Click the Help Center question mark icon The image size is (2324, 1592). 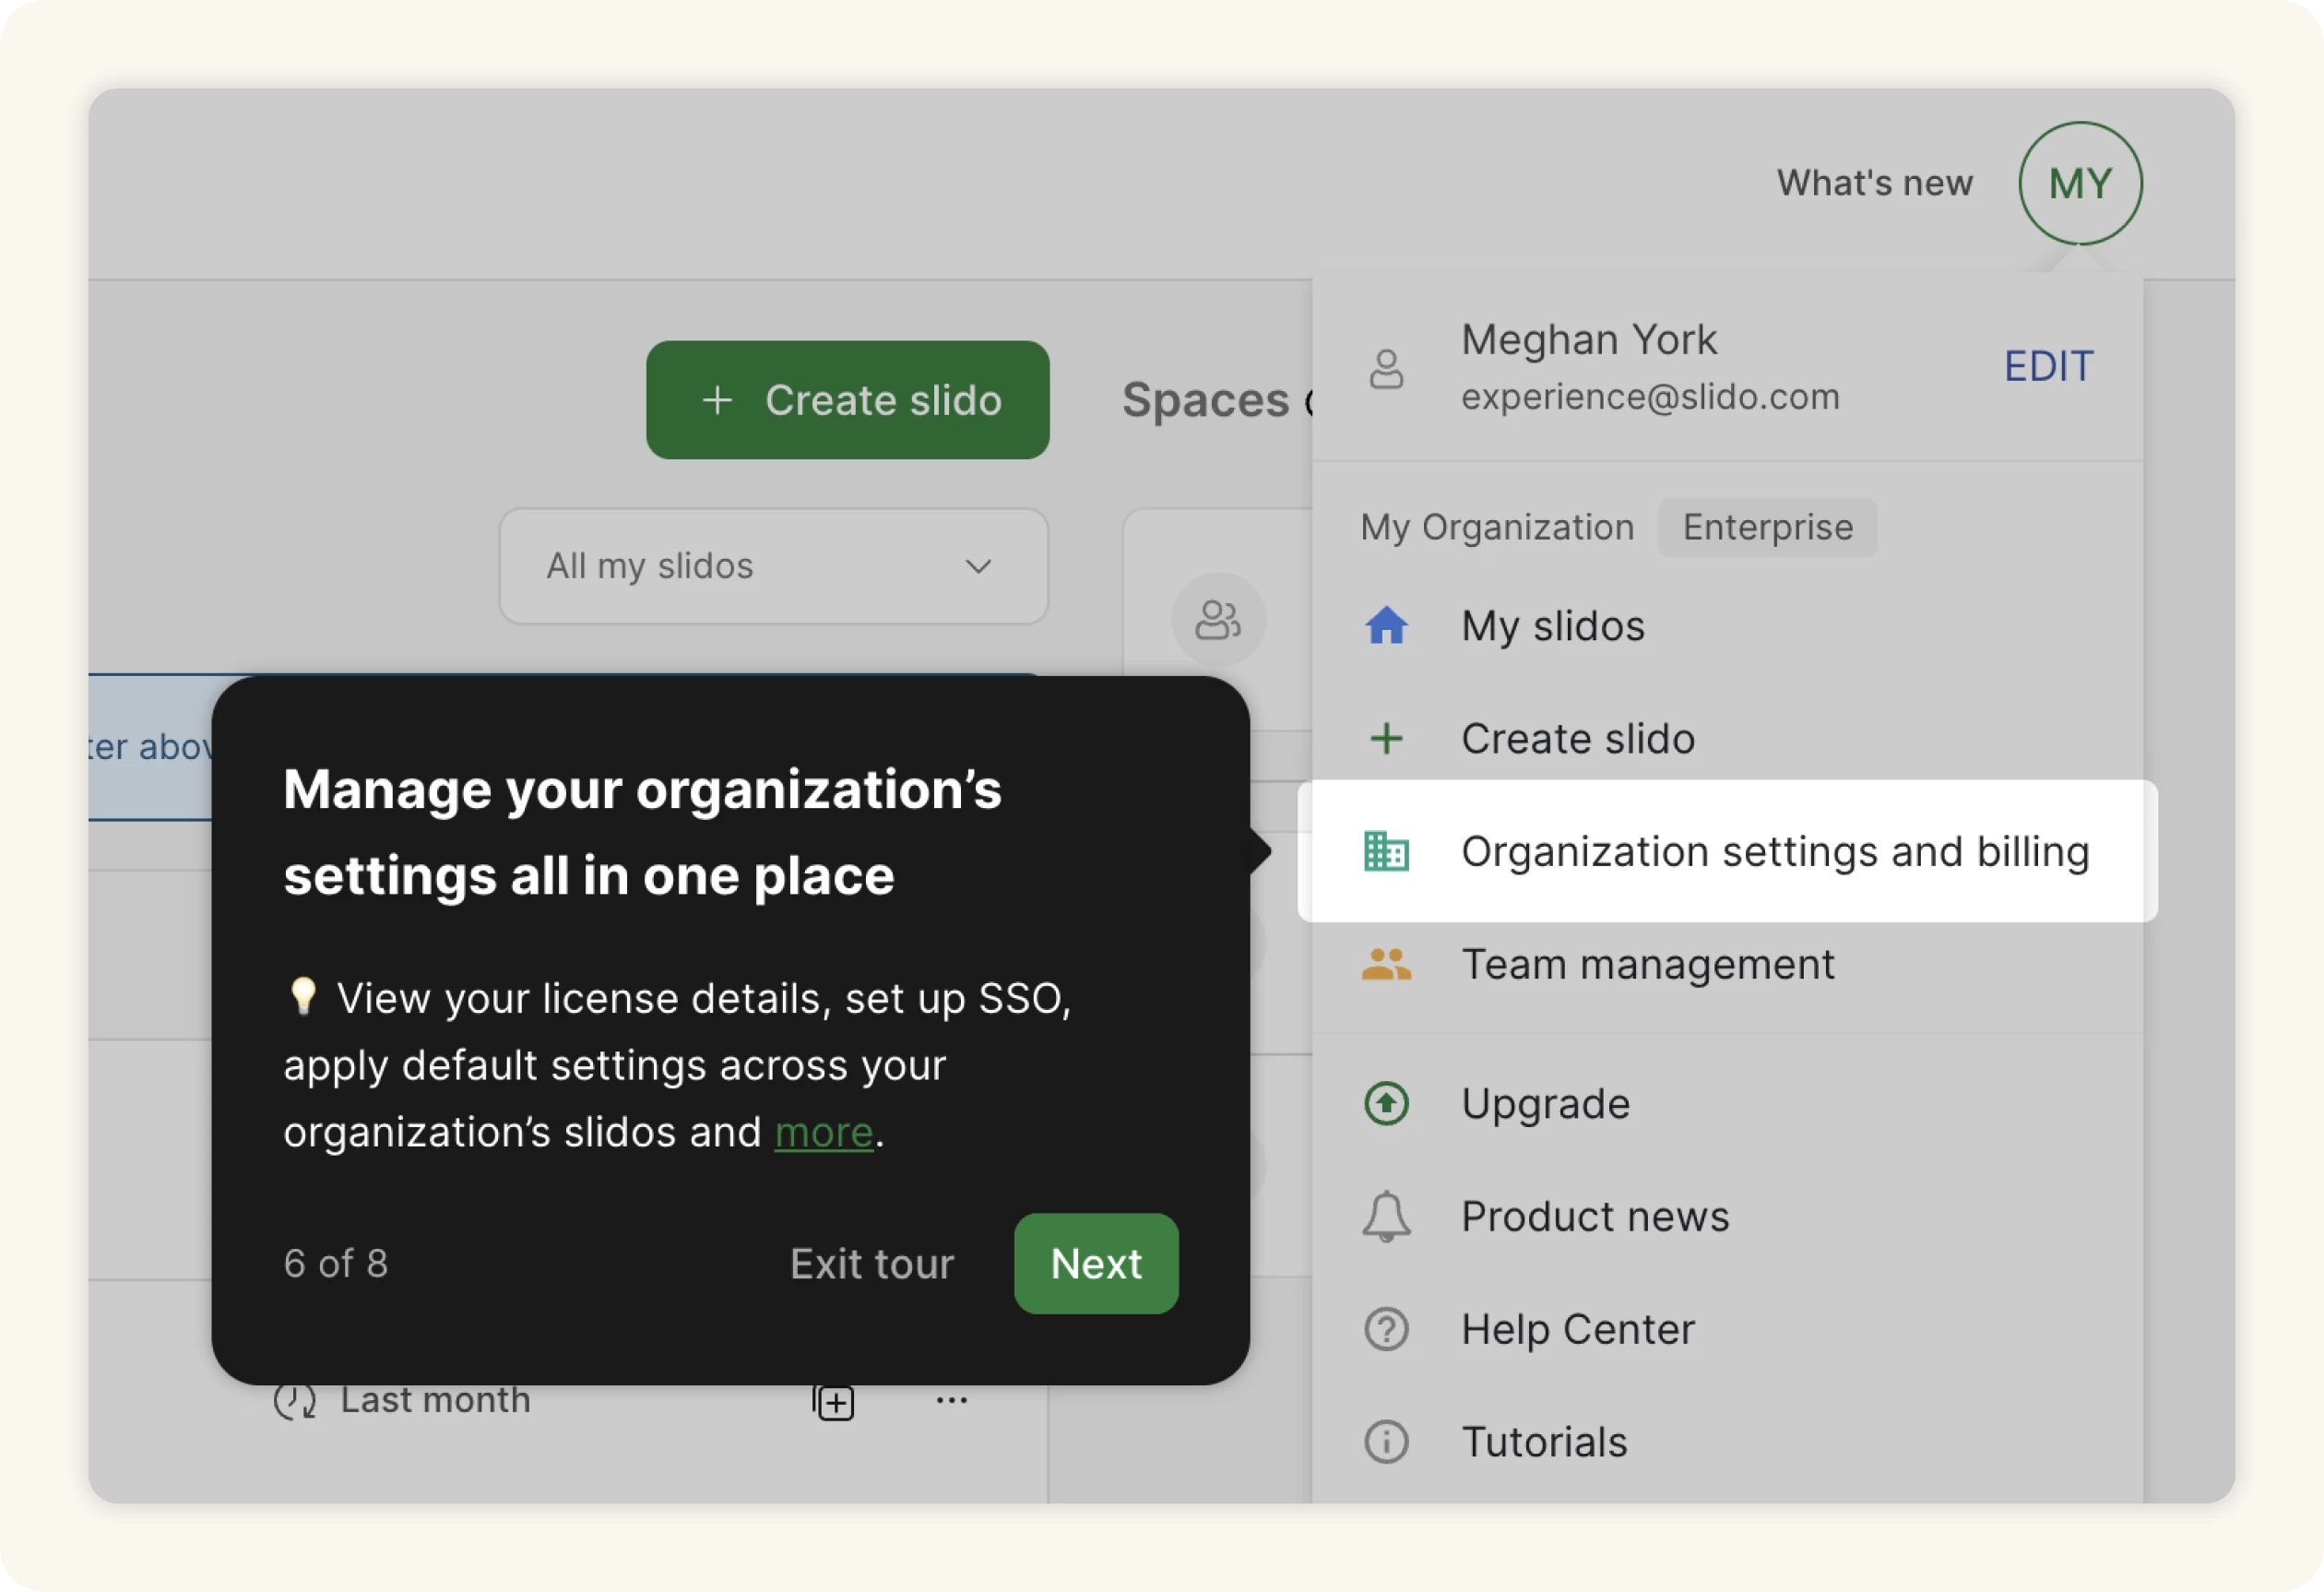[1386, 1330]
